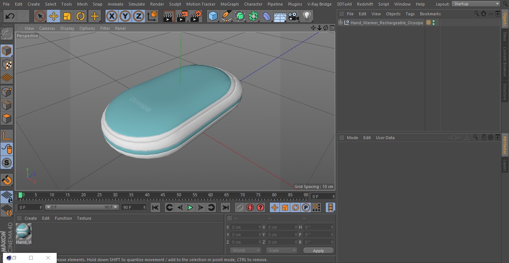This screenshot has height=263, width=509.
Task: Select Texture mode icon
Action: coord(7,64)
